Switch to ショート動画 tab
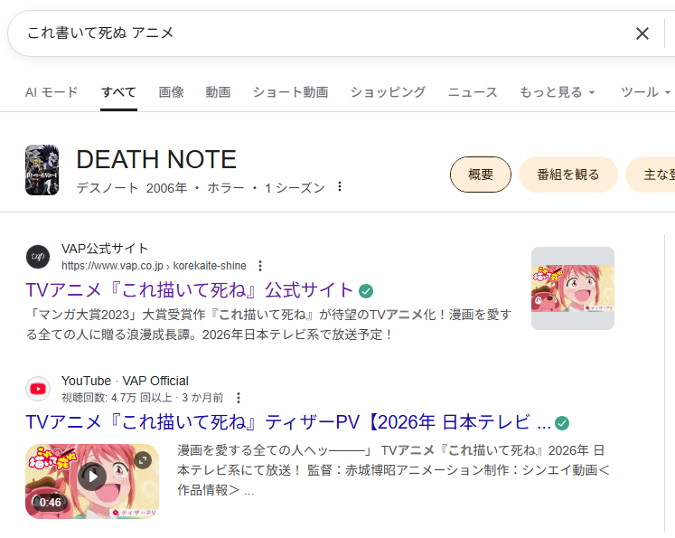 (291, 92)
